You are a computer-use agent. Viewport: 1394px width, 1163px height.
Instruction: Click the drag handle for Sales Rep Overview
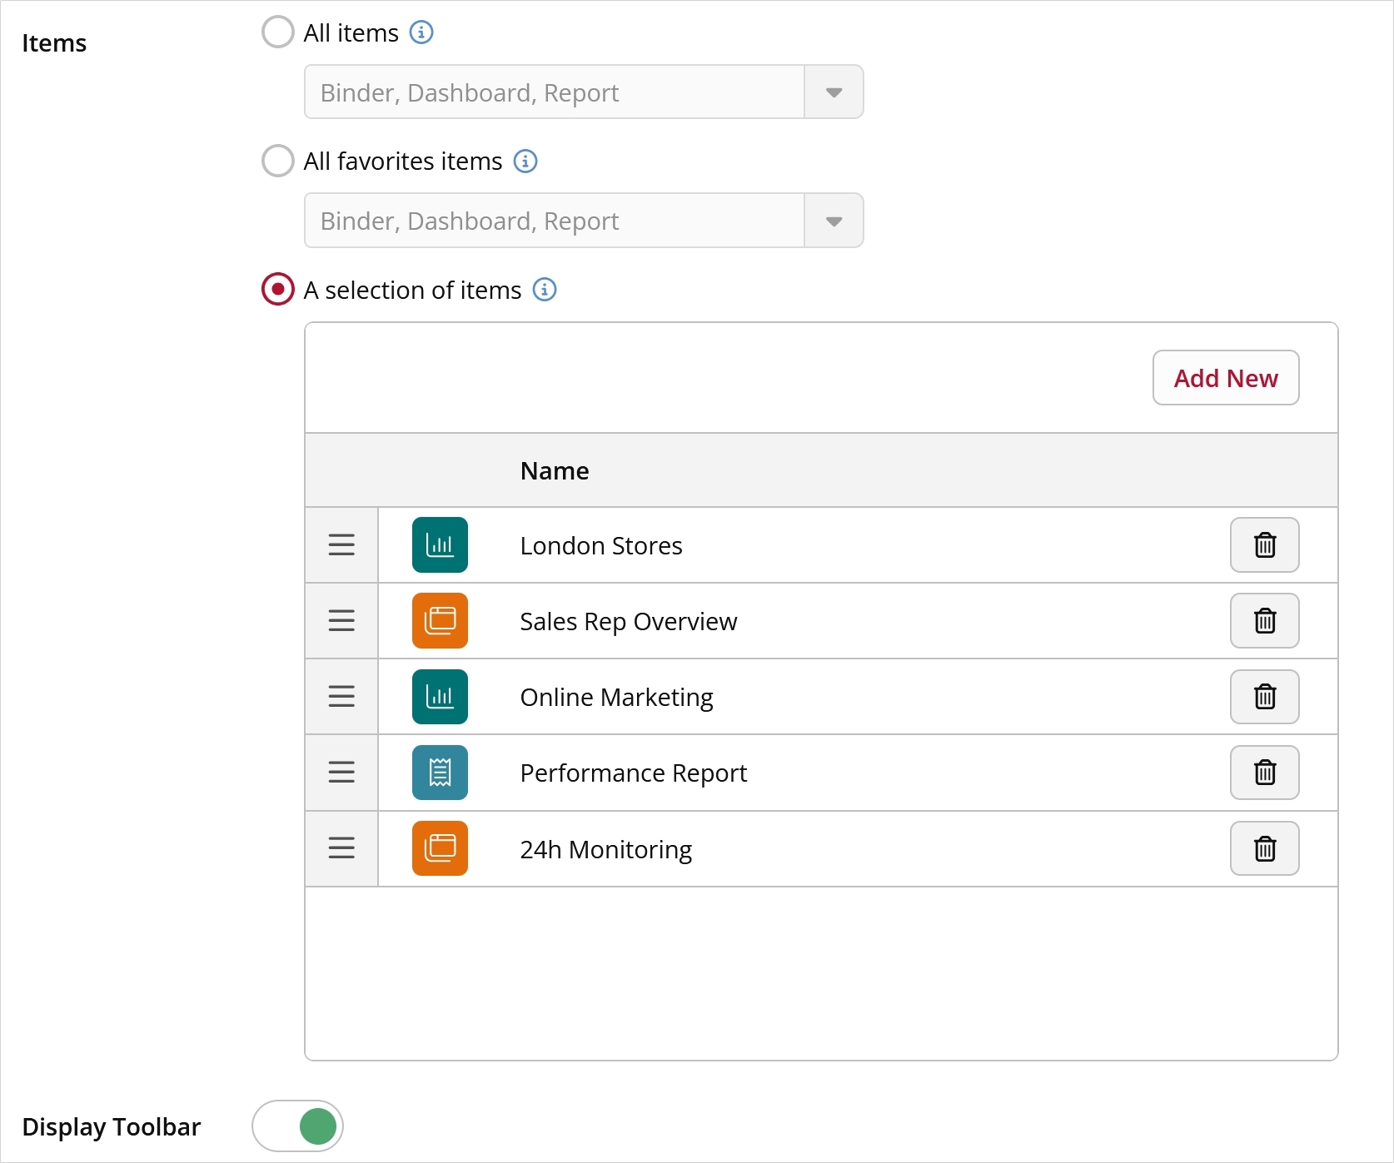point(341,621)
